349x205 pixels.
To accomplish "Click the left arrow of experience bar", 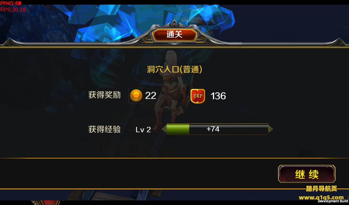I will (x=164, y=129).
